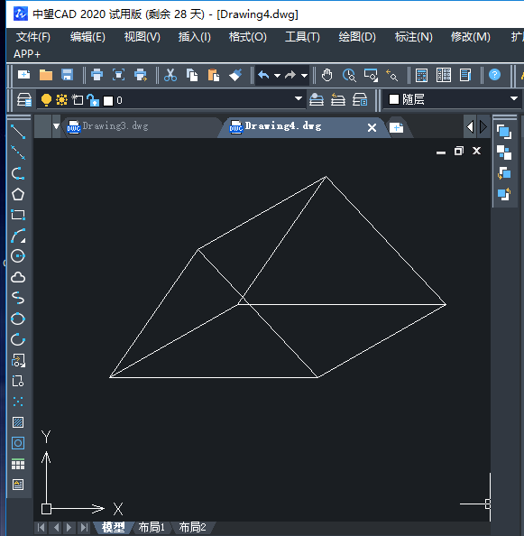Click Zoom Previous icon
Viewport: 524px width, 536px height.
point(391,75)
